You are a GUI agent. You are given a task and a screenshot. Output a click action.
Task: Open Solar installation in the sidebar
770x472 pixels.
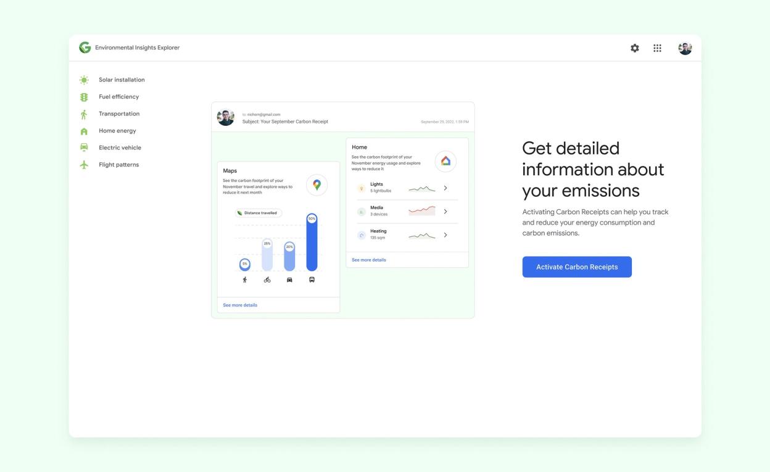tap(122, 80)
